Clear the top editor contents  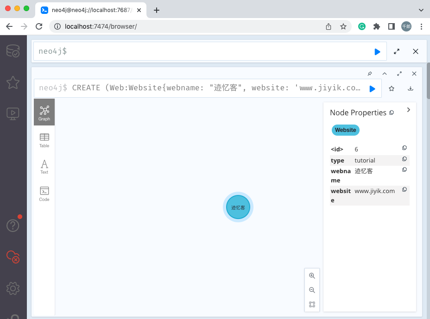tap(416, 51)
